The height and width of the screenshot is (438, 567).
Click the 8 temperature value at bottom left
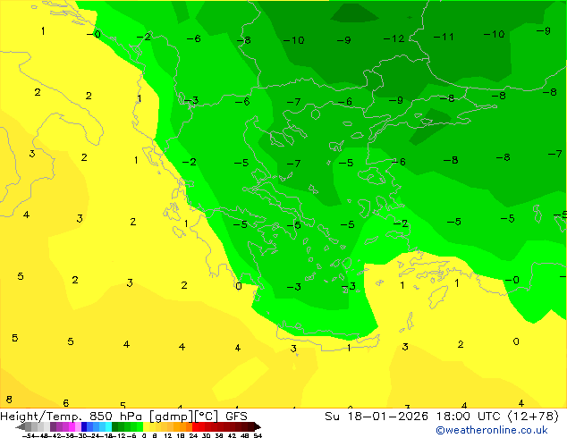coord(9,400)
